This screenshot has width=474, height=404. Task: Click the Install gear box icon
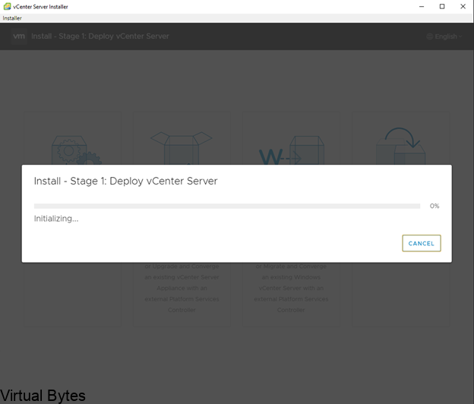pyautogui.click(x=76, y=150)
